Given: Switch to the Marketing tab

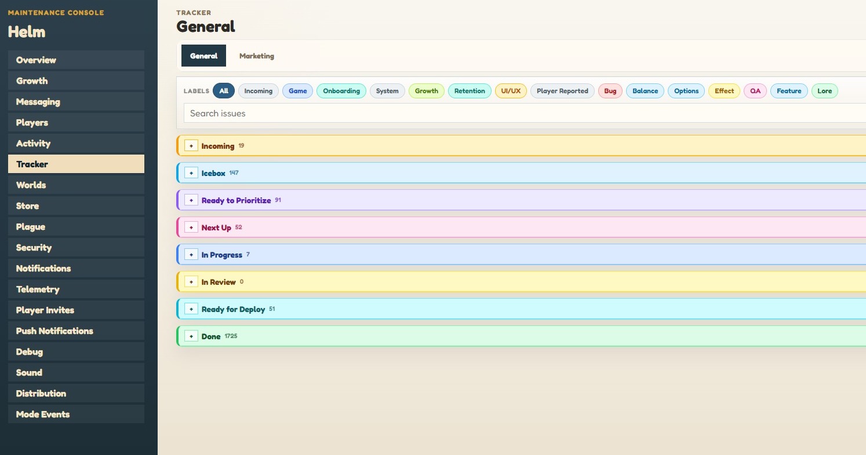Looking at the screenshot, I should coord(257,56).
